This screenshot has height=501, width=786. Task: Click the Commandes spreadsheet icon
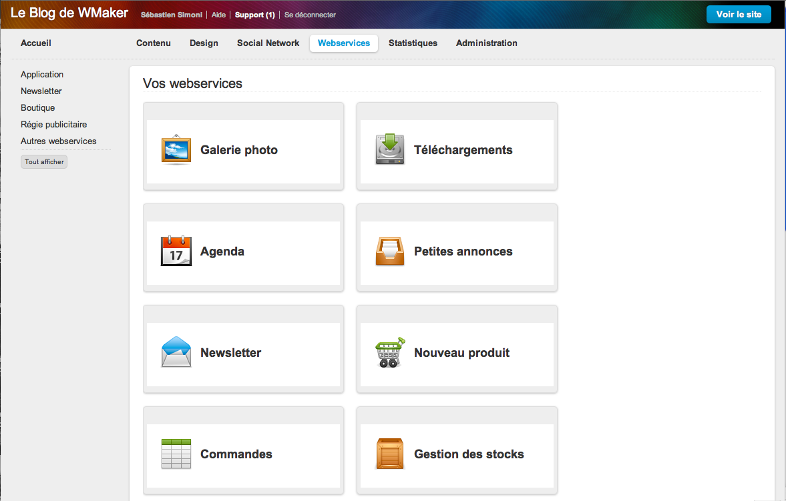pyautogui.click(x=176, y=454)
